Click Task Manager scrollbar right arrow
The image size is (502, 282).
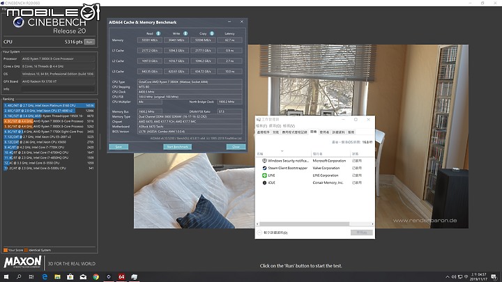(x=372, y=224)
